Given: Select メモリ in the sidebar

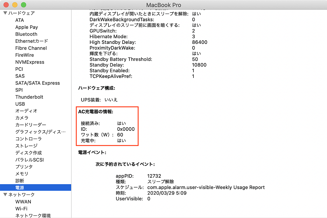Looking at the screenshot, I should coord(22,174).
